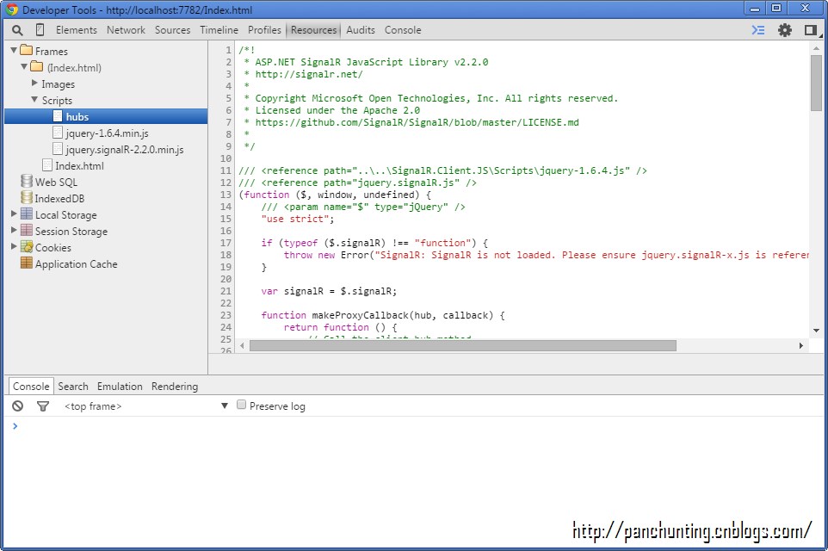Viewport: 828px width, 551px height.
Task: Click the Local Storage table icon
Action: point(27,214)
